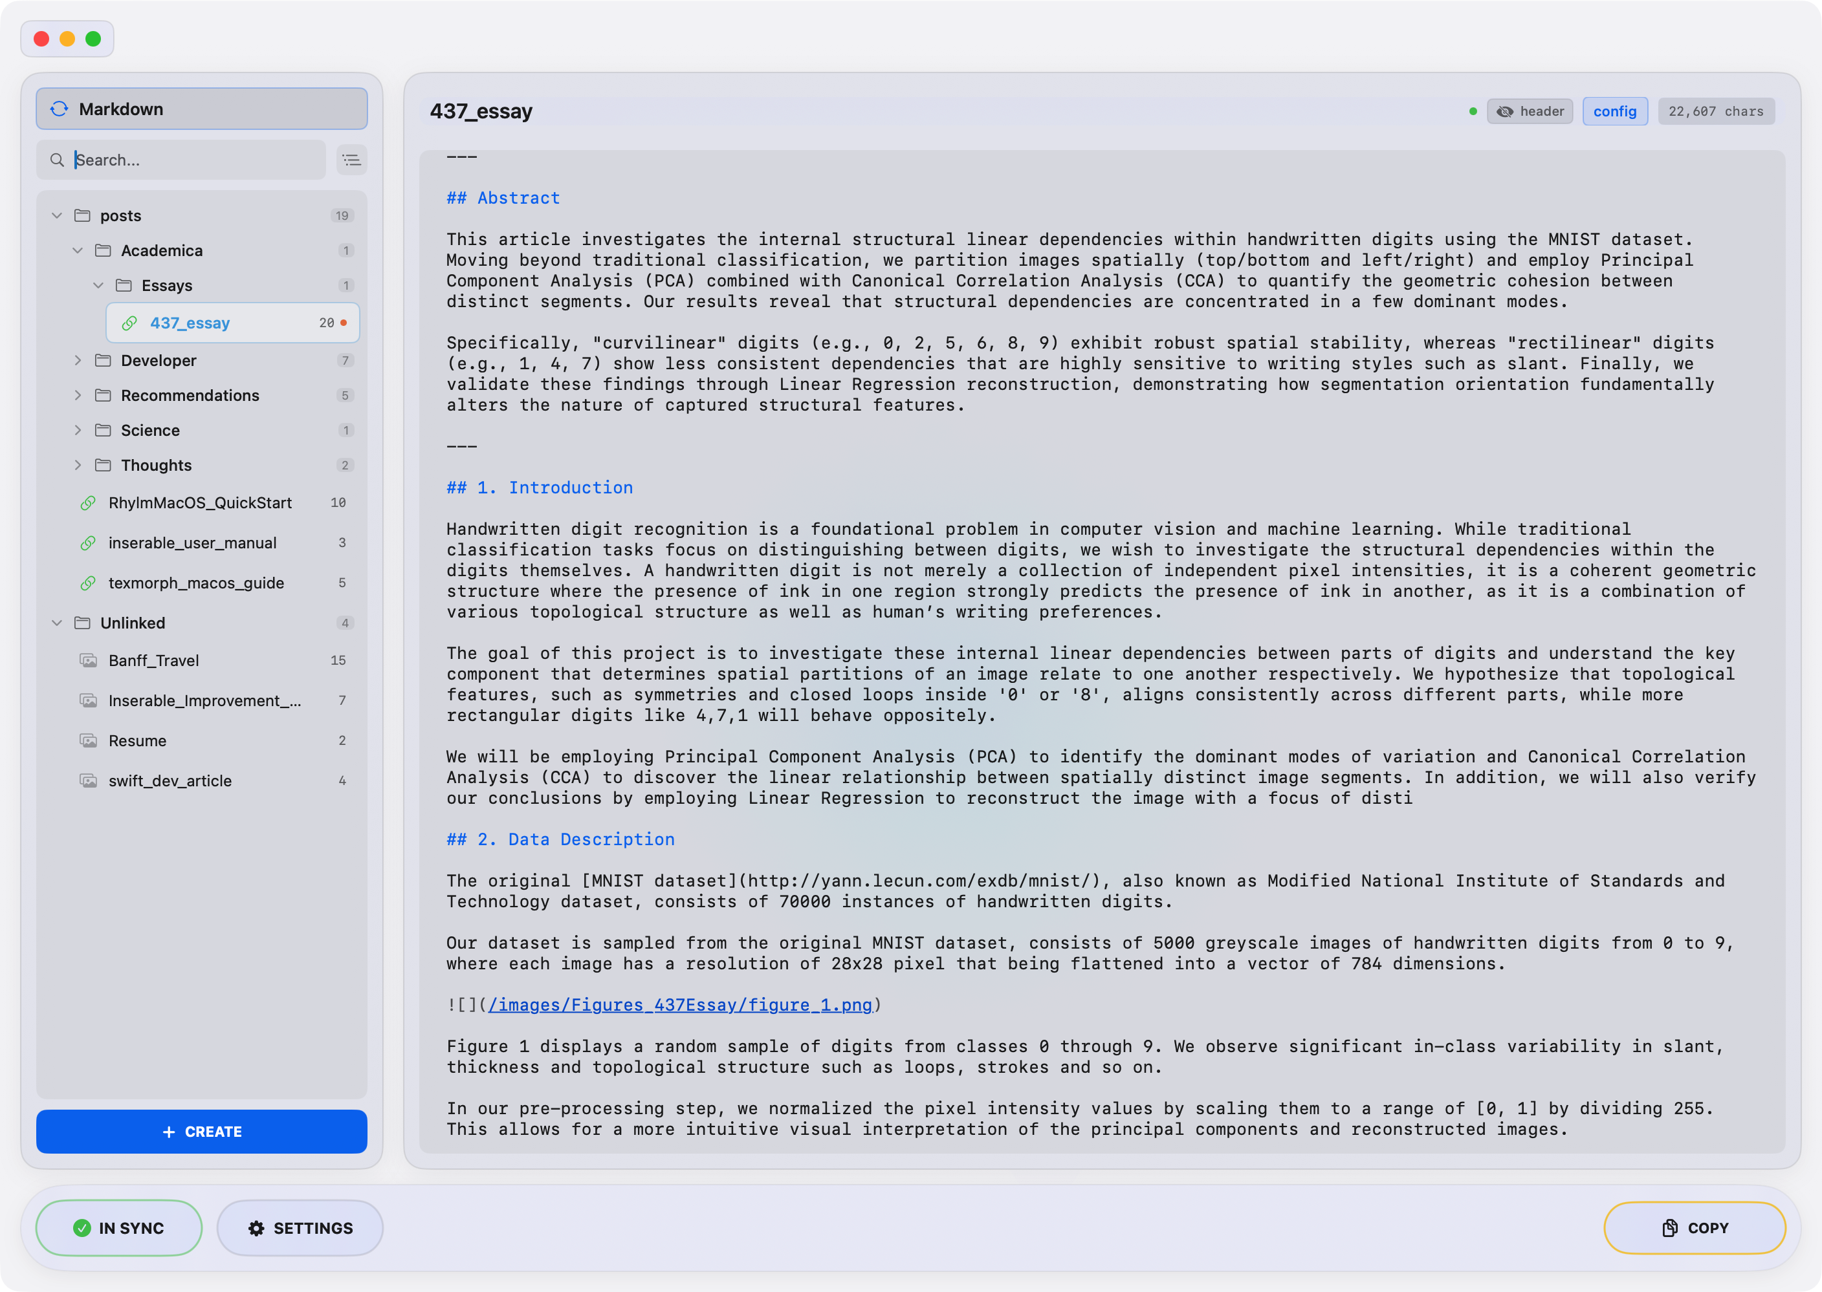Screen dimensions: 1822x1292
Task: Open the outline list icon next to search
Action: pos(351,160)
